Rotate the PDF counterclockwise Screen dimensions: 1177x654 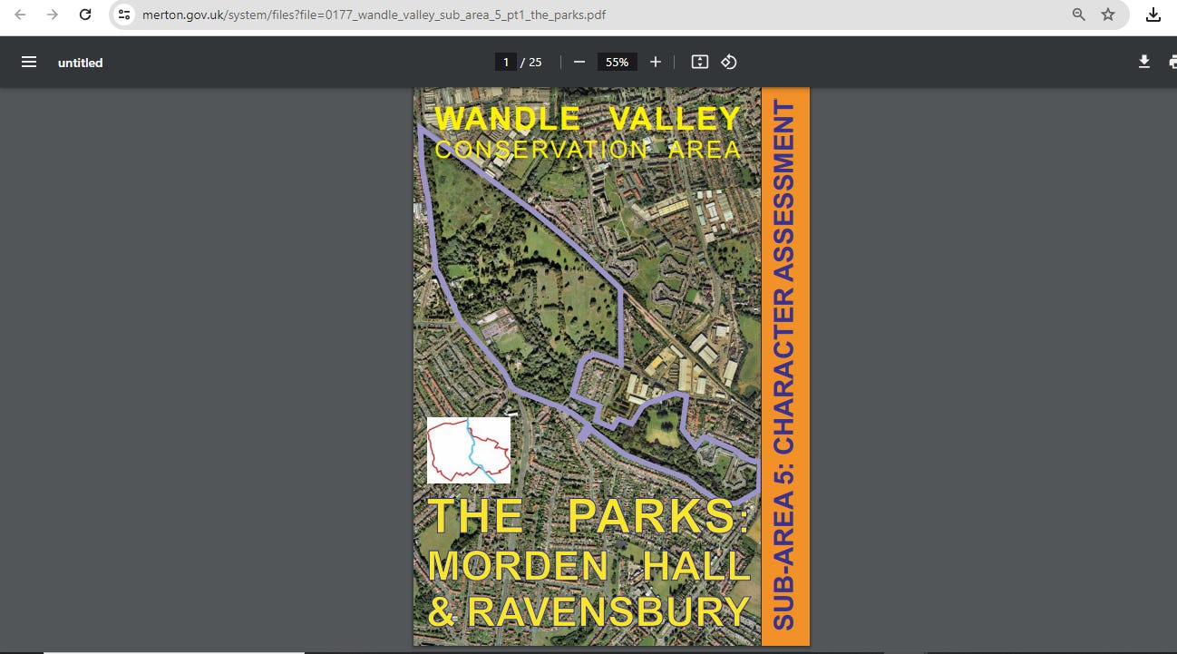click(x=729, y=62)
